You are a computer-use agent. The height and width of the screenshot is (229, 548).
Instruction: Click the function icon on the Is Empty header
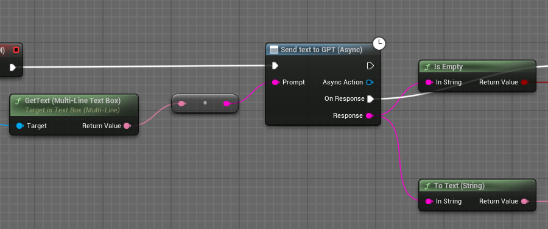(427, 67)
